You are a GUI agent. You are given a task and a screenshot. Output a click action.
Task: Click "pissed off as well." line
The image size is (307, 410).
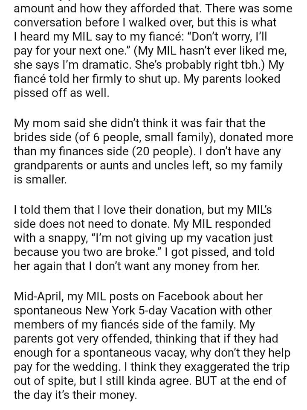(x=61, y=93)
